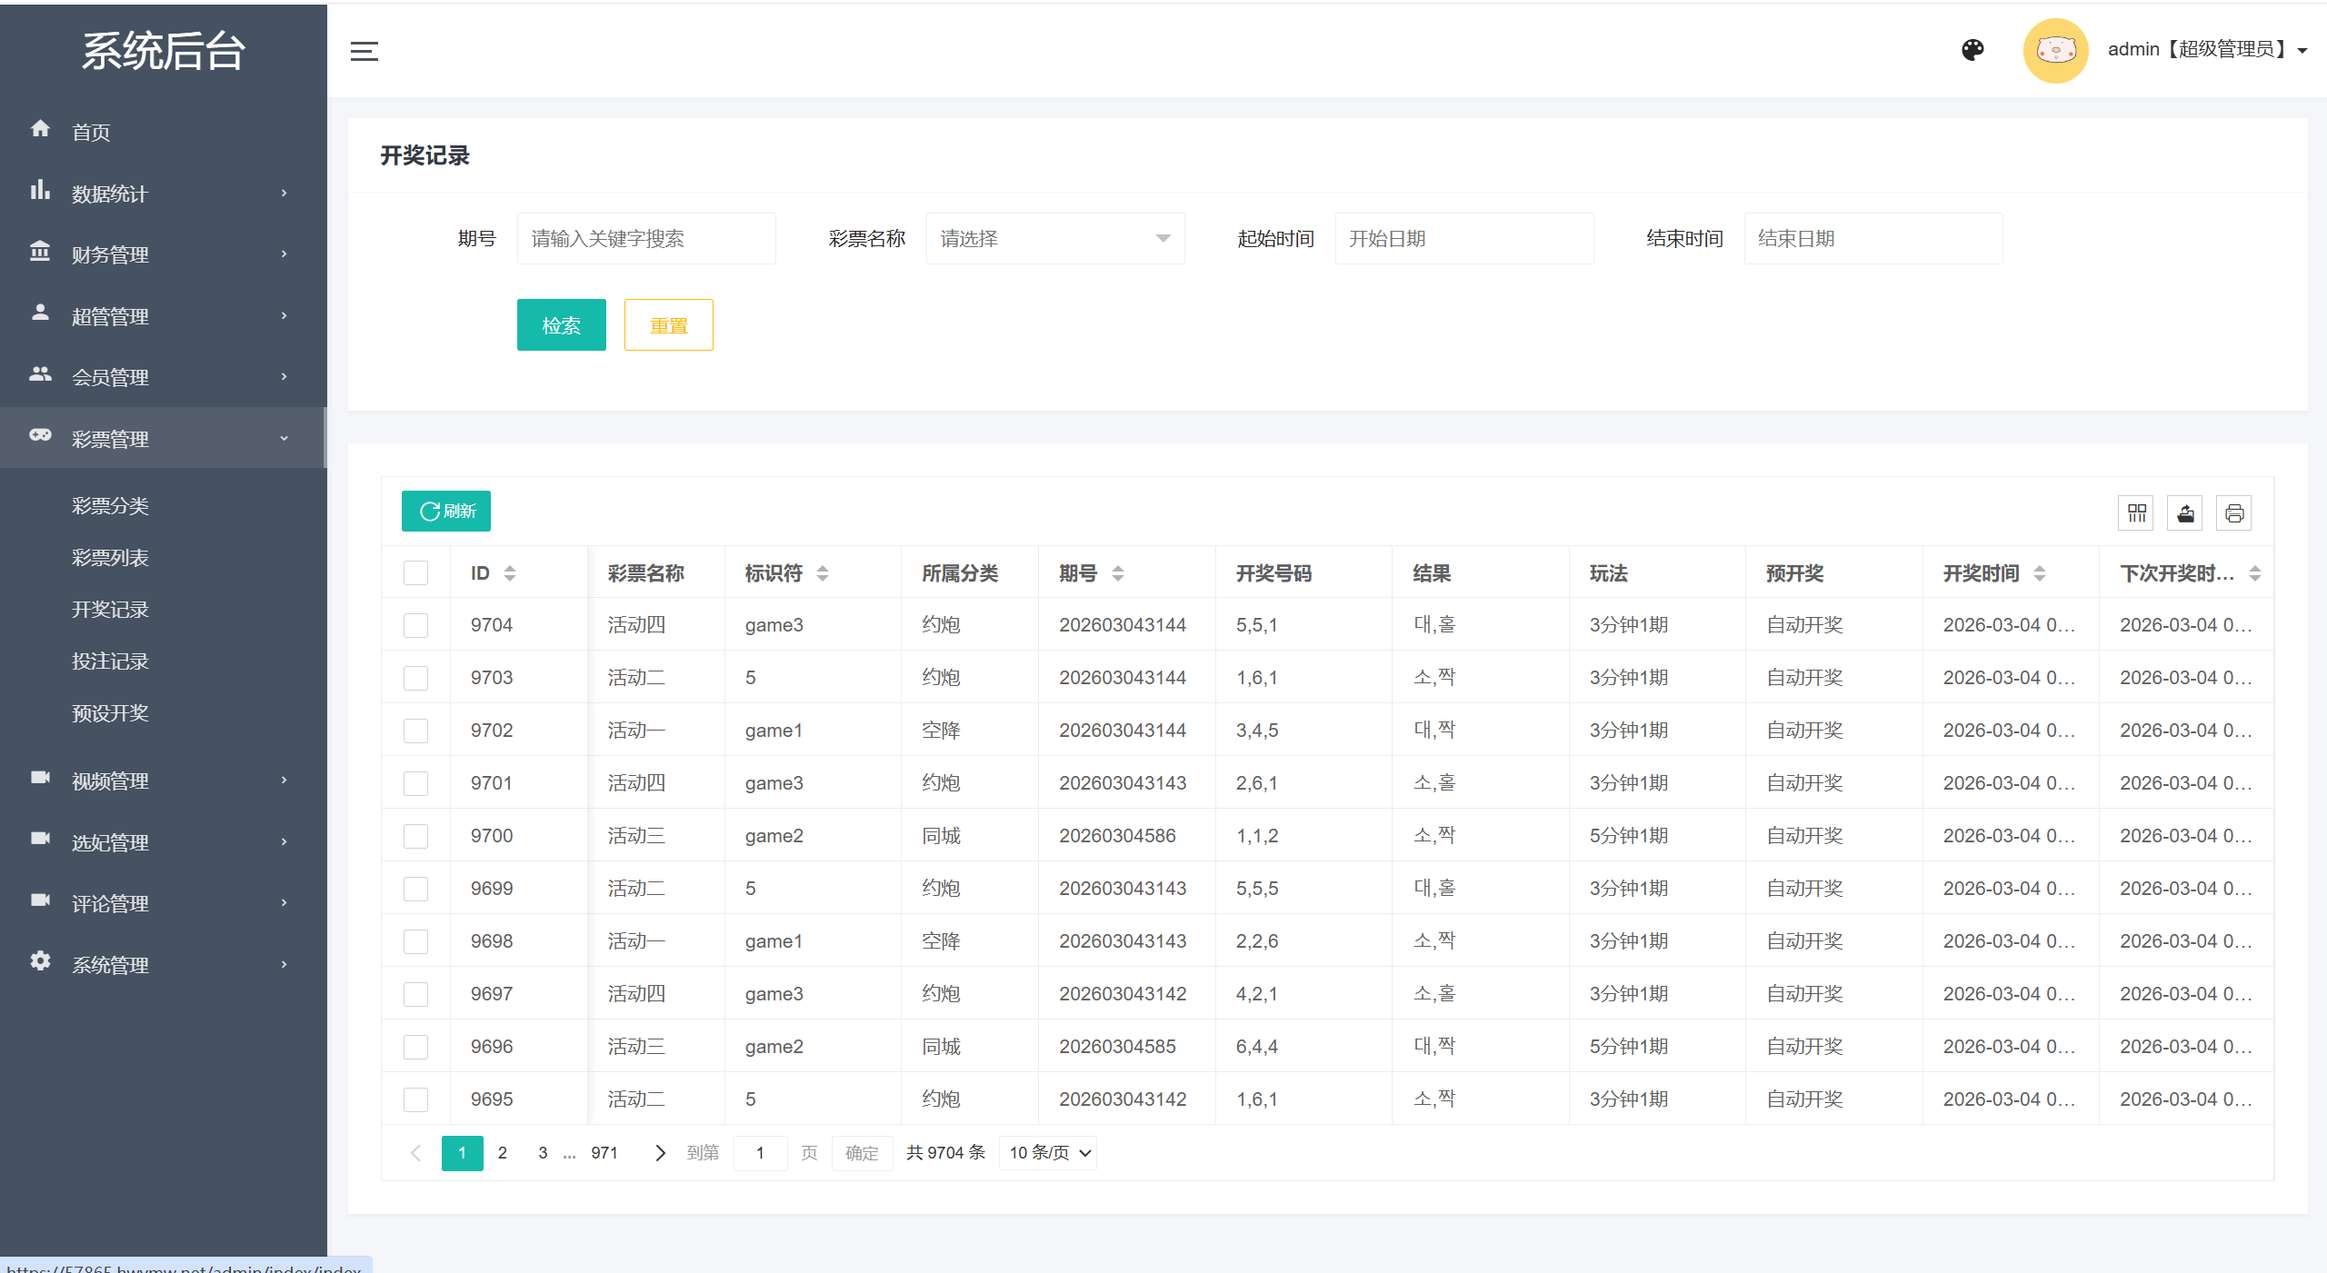This screenshot has width=2327, height=1273.
Task: Click the table export icon
Action: pos(2185,513)
